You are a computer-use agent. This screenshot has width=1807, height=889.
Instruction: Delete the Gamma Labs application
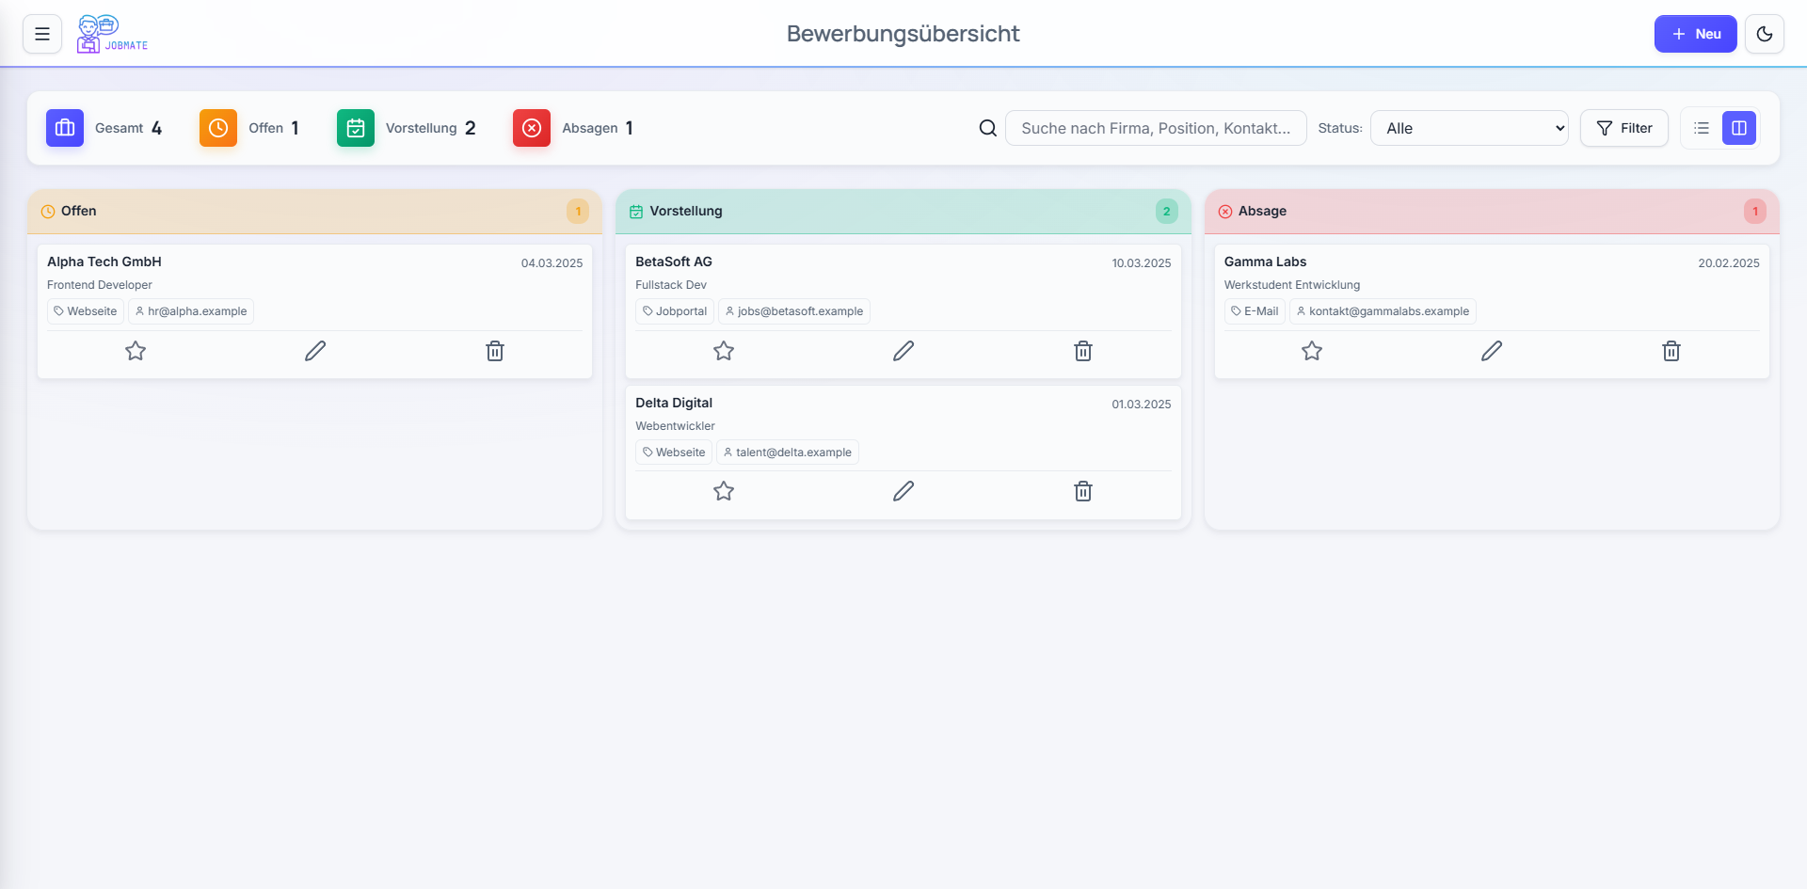1671,351
